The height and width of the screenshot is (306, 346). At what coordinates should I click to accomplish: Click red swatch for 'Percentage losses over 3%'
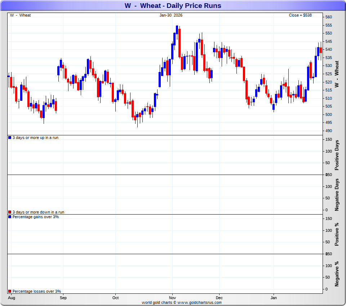coord(10,292)
